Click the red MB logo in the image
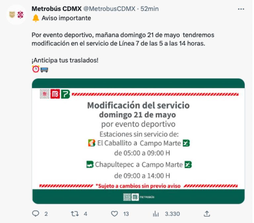254x223 pixels. 55,94
